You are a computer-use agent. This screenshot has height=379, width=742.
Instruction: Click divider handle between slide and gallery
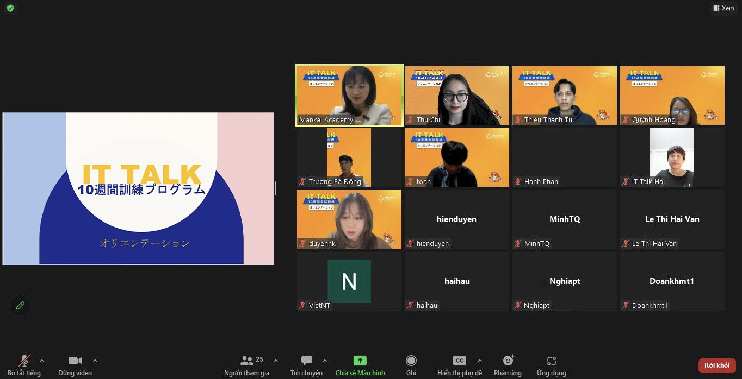276,188
